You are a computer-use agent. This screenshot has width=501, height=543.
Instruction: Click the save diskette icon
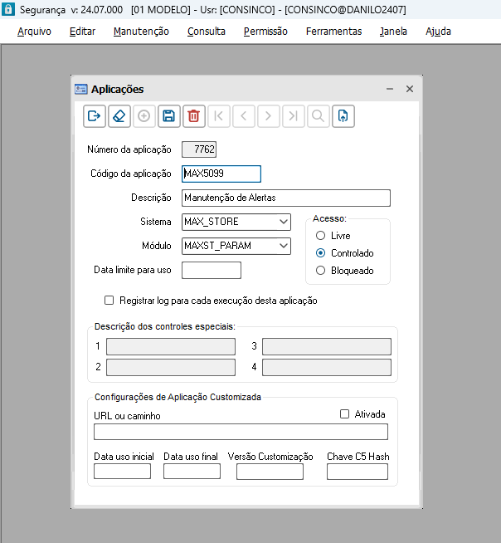point(169,116)
